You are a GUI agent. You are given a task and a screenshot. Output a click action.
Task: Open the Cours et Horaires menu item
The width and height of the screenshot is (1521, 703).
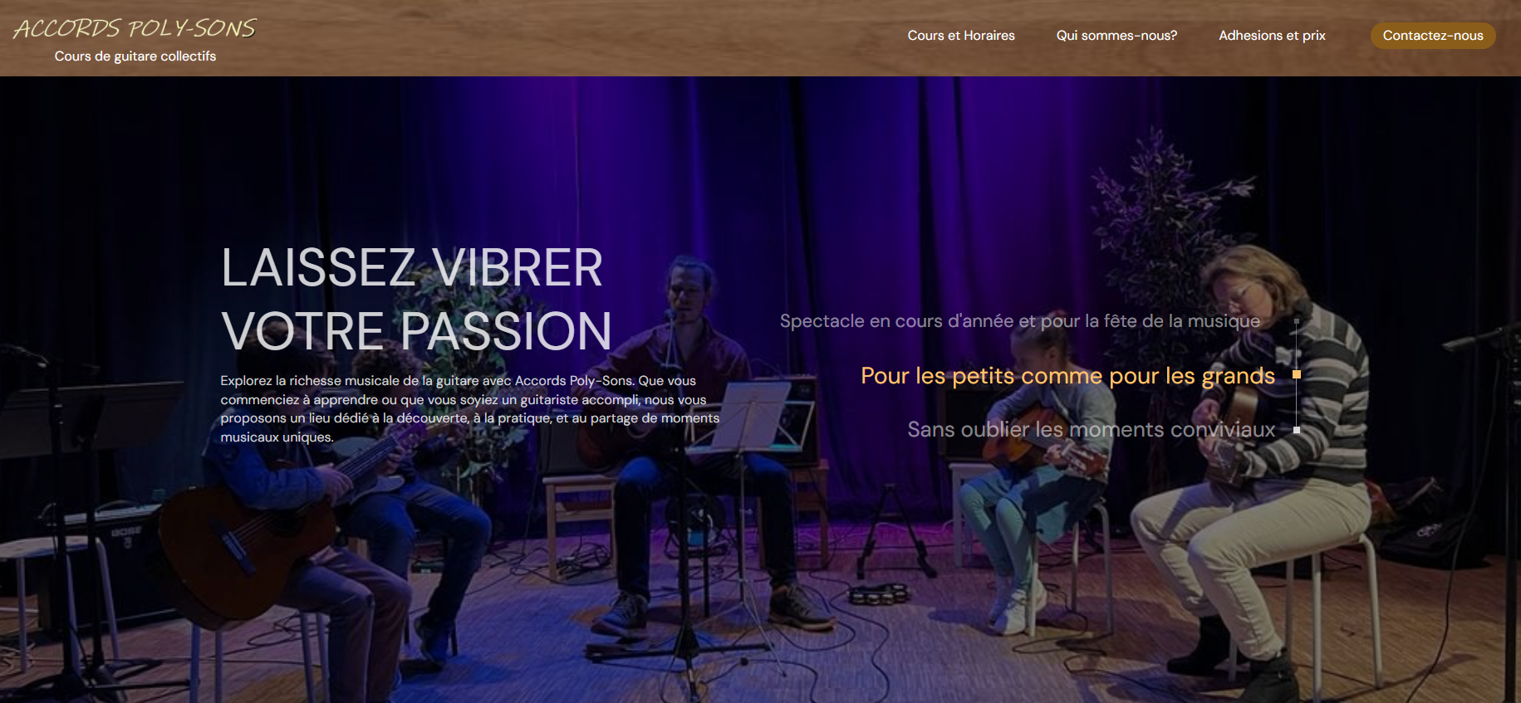click(961, 36)
